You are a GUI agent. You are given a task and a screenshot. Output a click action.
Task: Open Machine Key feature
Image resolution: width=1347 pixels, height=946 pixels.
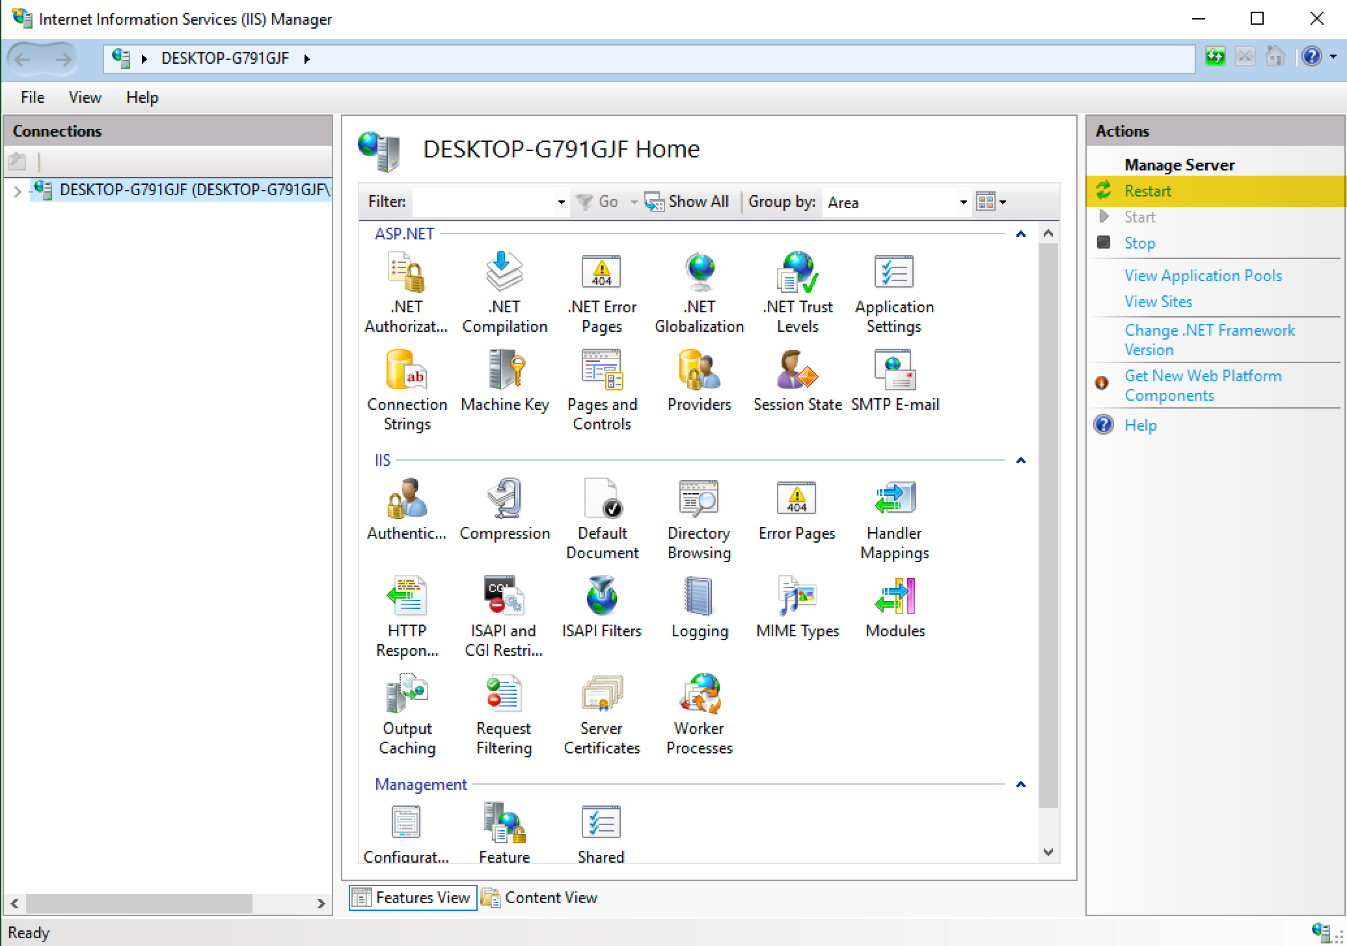coord(504,381)
